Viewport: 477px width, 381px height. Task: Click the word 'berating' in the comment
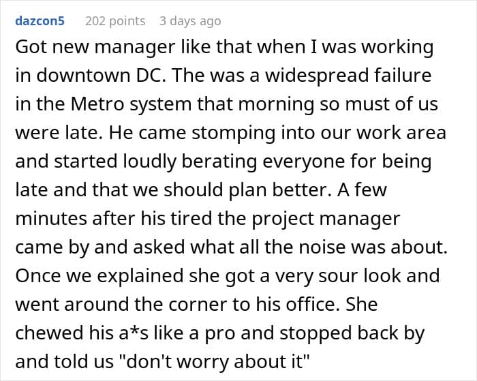[x=219, y=162]
